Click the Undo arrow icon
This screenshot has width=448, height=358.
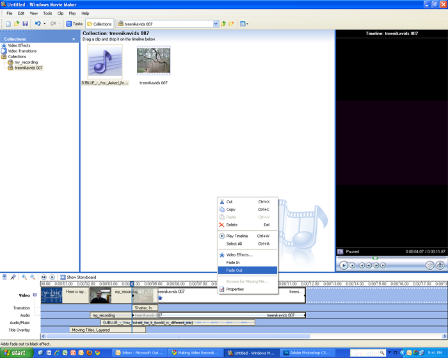coord(38,24)
